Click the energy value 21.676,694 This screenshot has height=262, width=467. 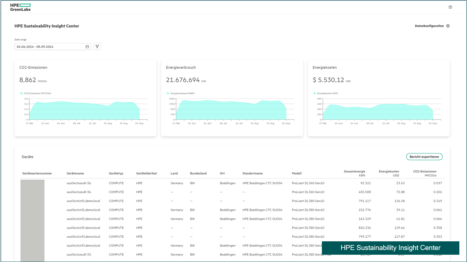[x=183, y=80]
